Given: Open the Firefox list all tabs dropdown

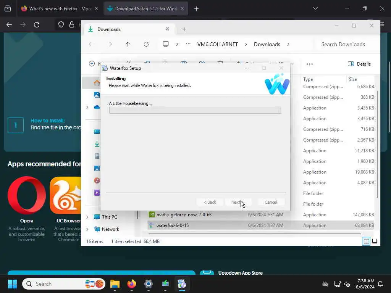Looking at the screenshot, I should pyautogui.click(x=315, y=8).
